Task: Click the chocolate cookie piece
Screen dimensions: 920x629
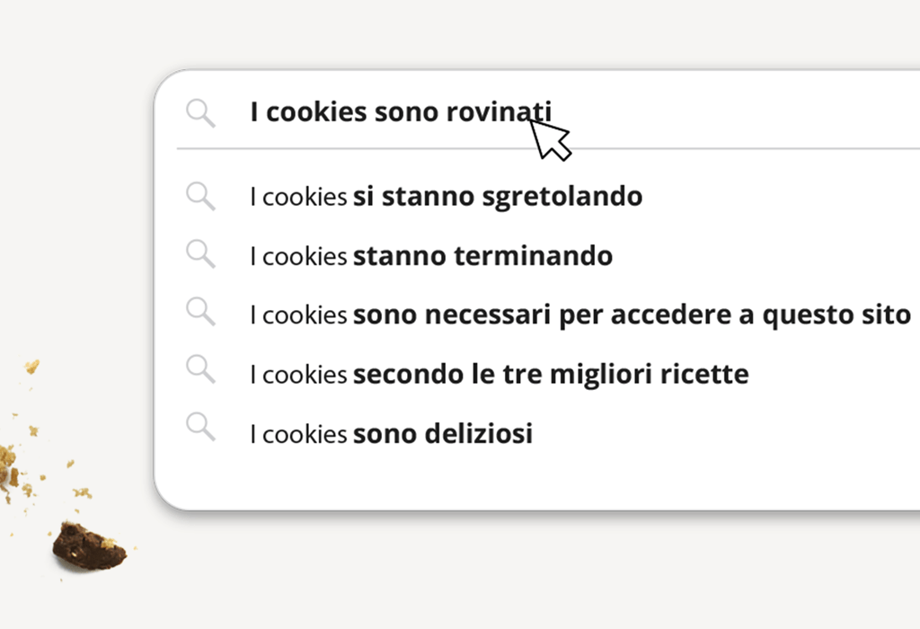Action: [x=87, y=546]
